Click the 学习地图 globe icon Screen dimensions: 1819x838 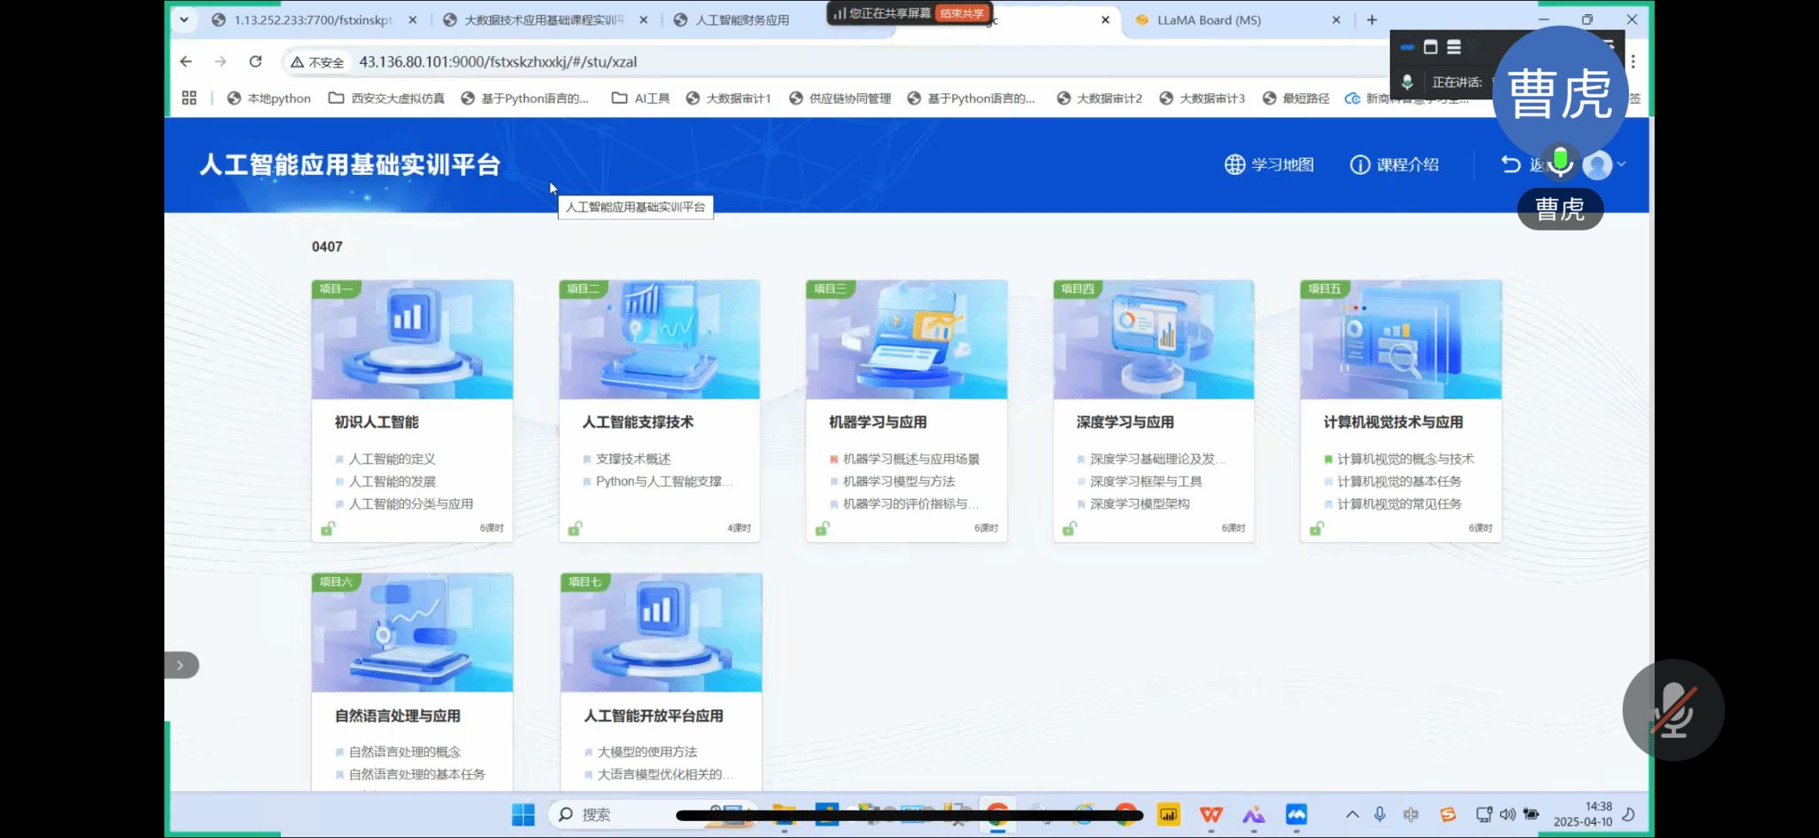click(1235, 165)
